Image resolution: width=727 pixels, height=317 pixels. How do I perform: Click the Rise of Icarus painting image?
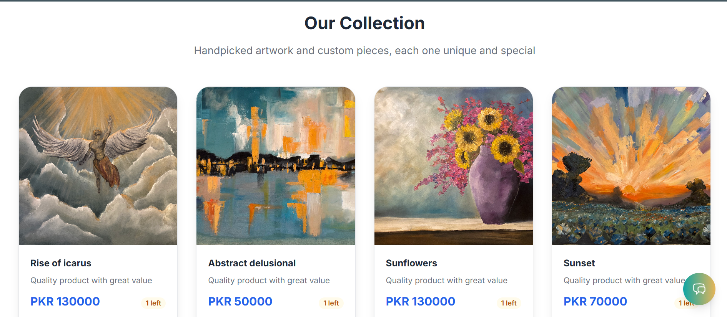coord(98,165)
